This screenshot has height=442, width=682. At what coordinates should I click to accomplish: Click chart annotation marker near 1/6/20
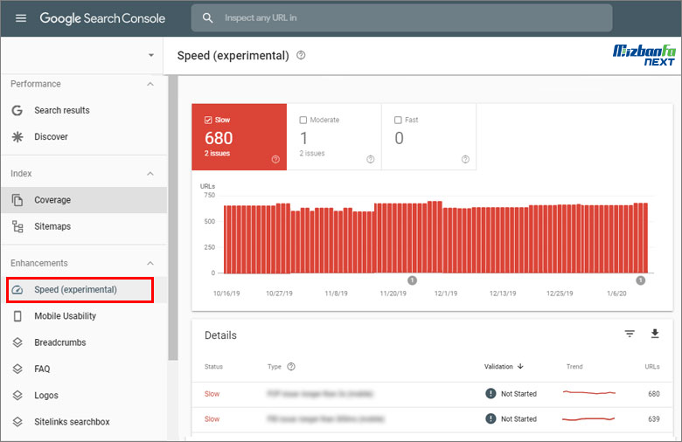point(641,280)
